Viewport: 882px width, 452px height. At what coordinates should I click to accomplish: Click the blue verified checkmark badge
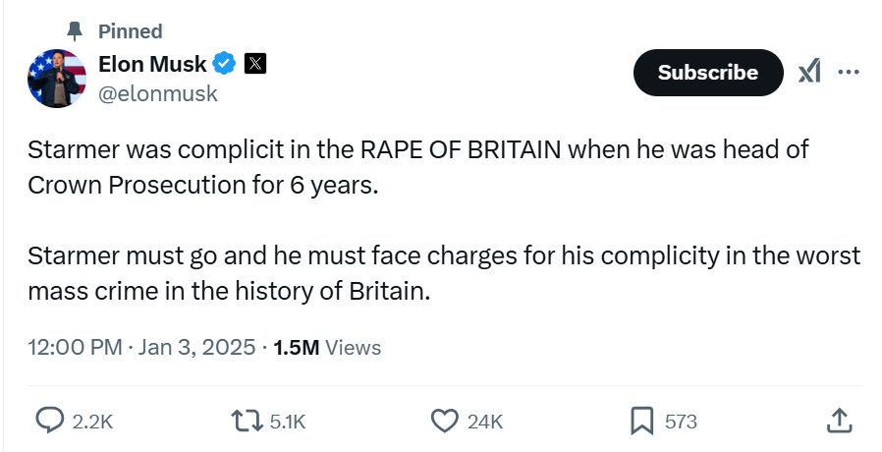coord(224,63)
